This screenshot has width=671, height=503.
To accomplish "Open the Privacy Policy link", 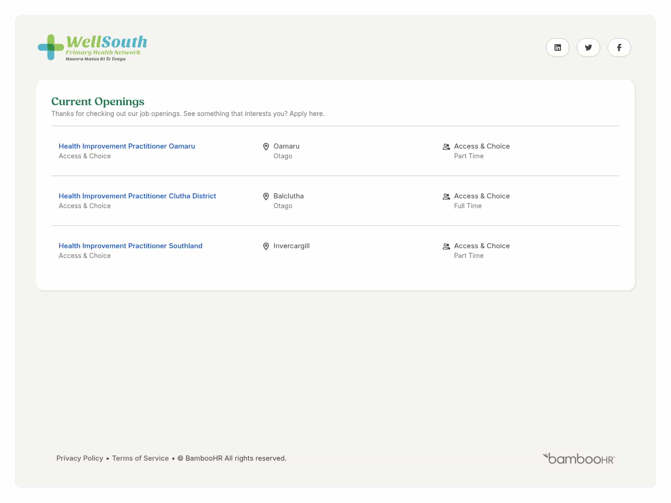I will [x=80, y=458].
